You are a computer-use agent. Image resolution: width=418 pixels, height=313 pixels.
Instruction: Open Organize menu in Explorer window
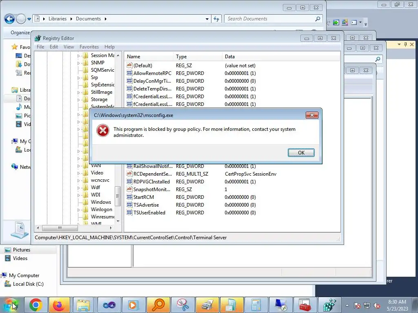(x=20, y=33)
